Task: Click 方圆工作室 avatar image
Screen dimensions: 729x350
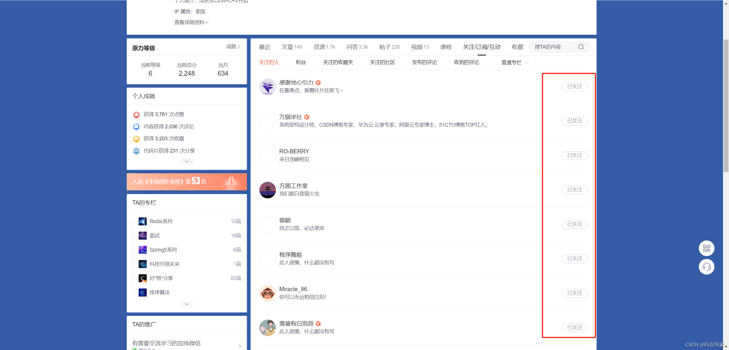Action: 267,190
